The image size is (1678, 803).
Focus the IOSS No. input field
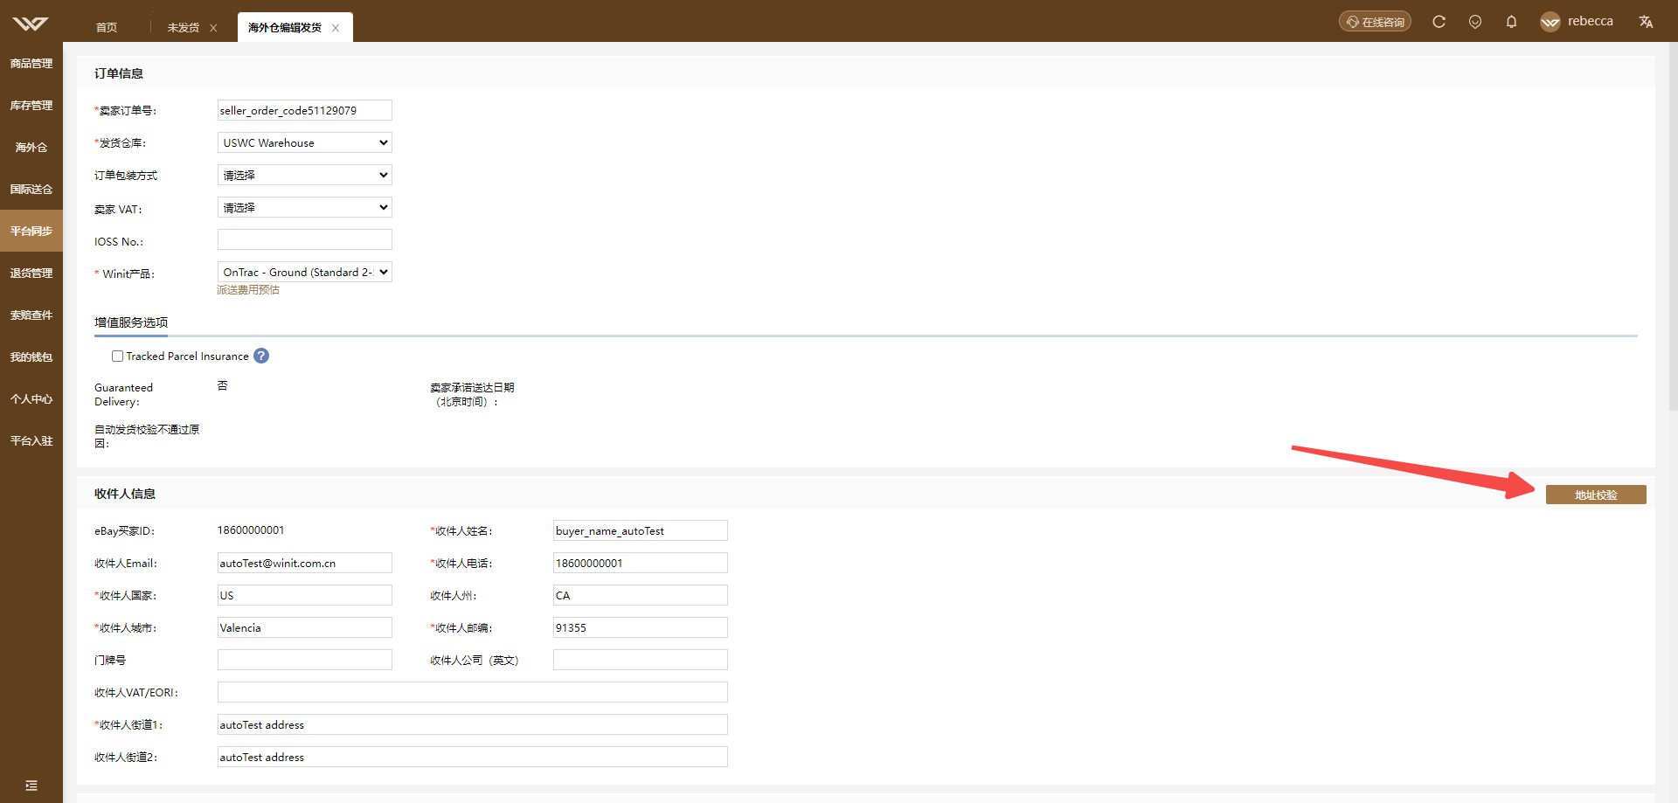304,239
